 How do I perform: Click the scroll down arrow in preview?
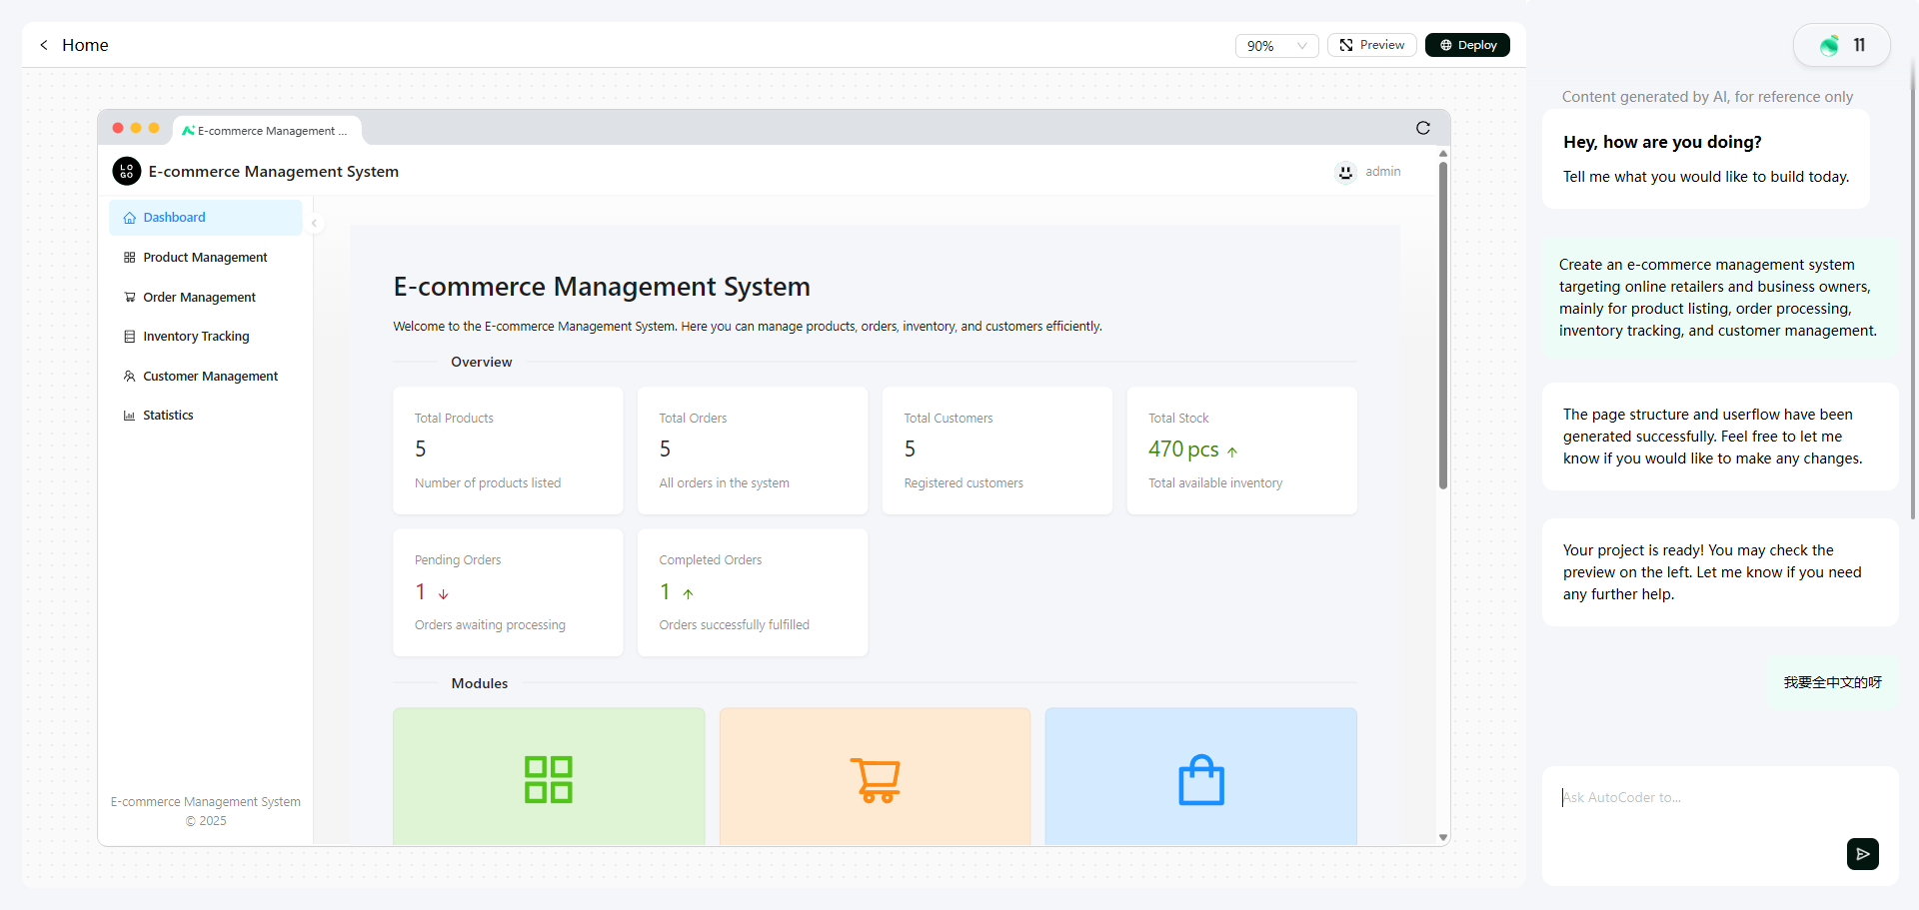[x=1443, y=837]
